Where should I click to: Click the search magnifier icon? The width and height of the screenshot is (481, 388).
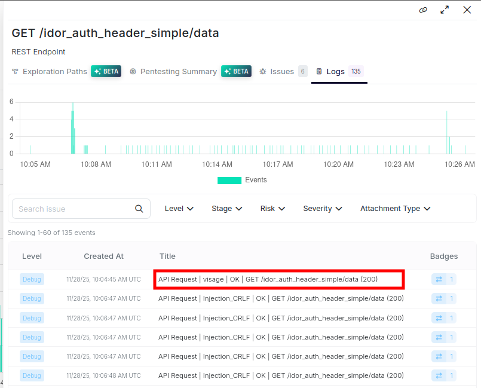tap(139, 209)
